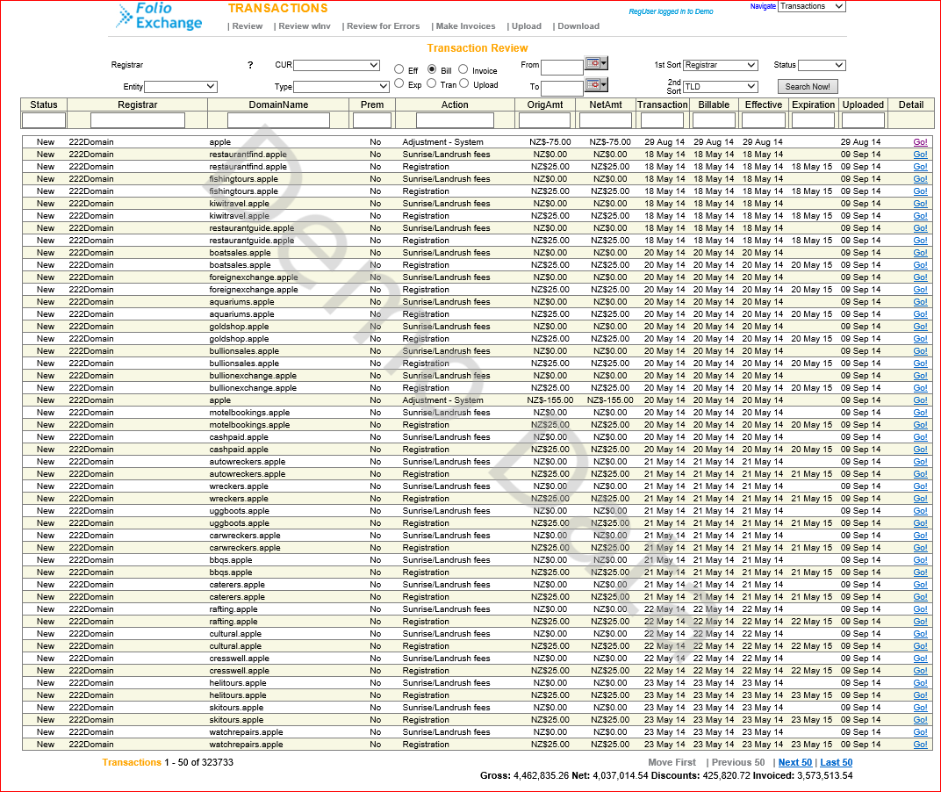Viewport: 941px width, 792px height.
Task: Select the Tran radio button
Action: click(432, 83)
